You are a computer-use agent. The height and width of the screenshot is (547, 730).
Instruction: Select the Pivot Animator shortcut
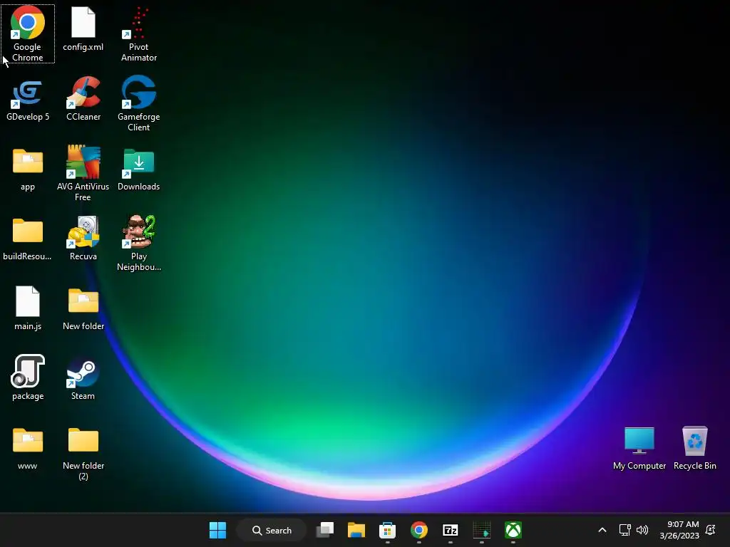(139, 33)
